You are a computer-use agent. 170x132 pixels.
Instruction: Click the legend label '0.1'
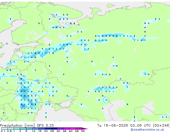(x=3, y=131)
